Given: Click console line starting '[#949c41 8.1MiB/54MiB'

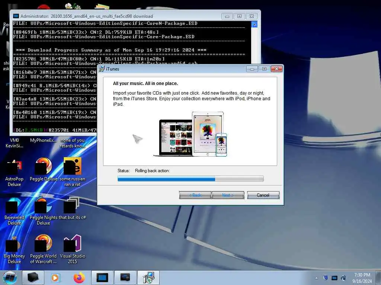Looking at the screenshot, I should pos(55,85).
